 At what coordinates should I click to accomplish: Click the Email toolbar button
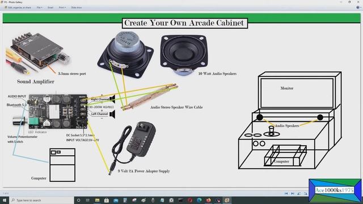50,7
